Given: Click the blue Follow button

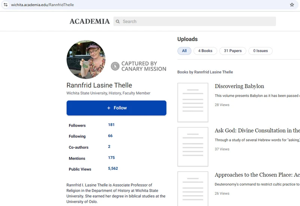Looking at the screenshot, I should pos(116,108).
